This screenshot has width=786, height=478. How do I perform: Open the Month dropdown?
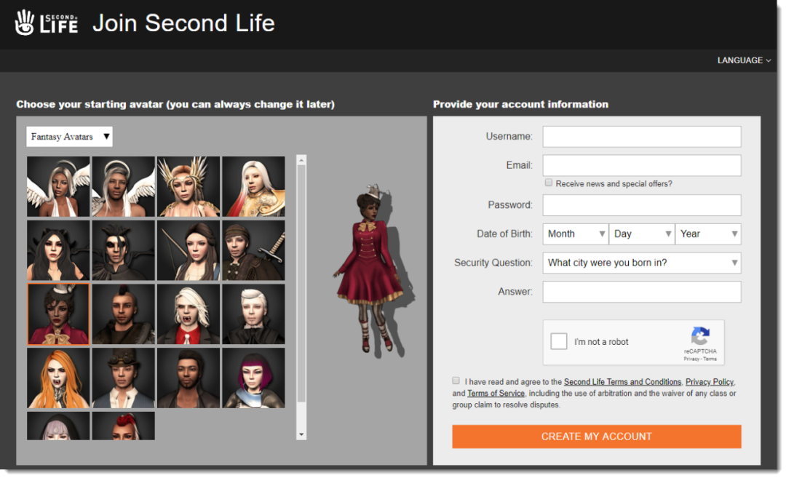coord(576,234)
